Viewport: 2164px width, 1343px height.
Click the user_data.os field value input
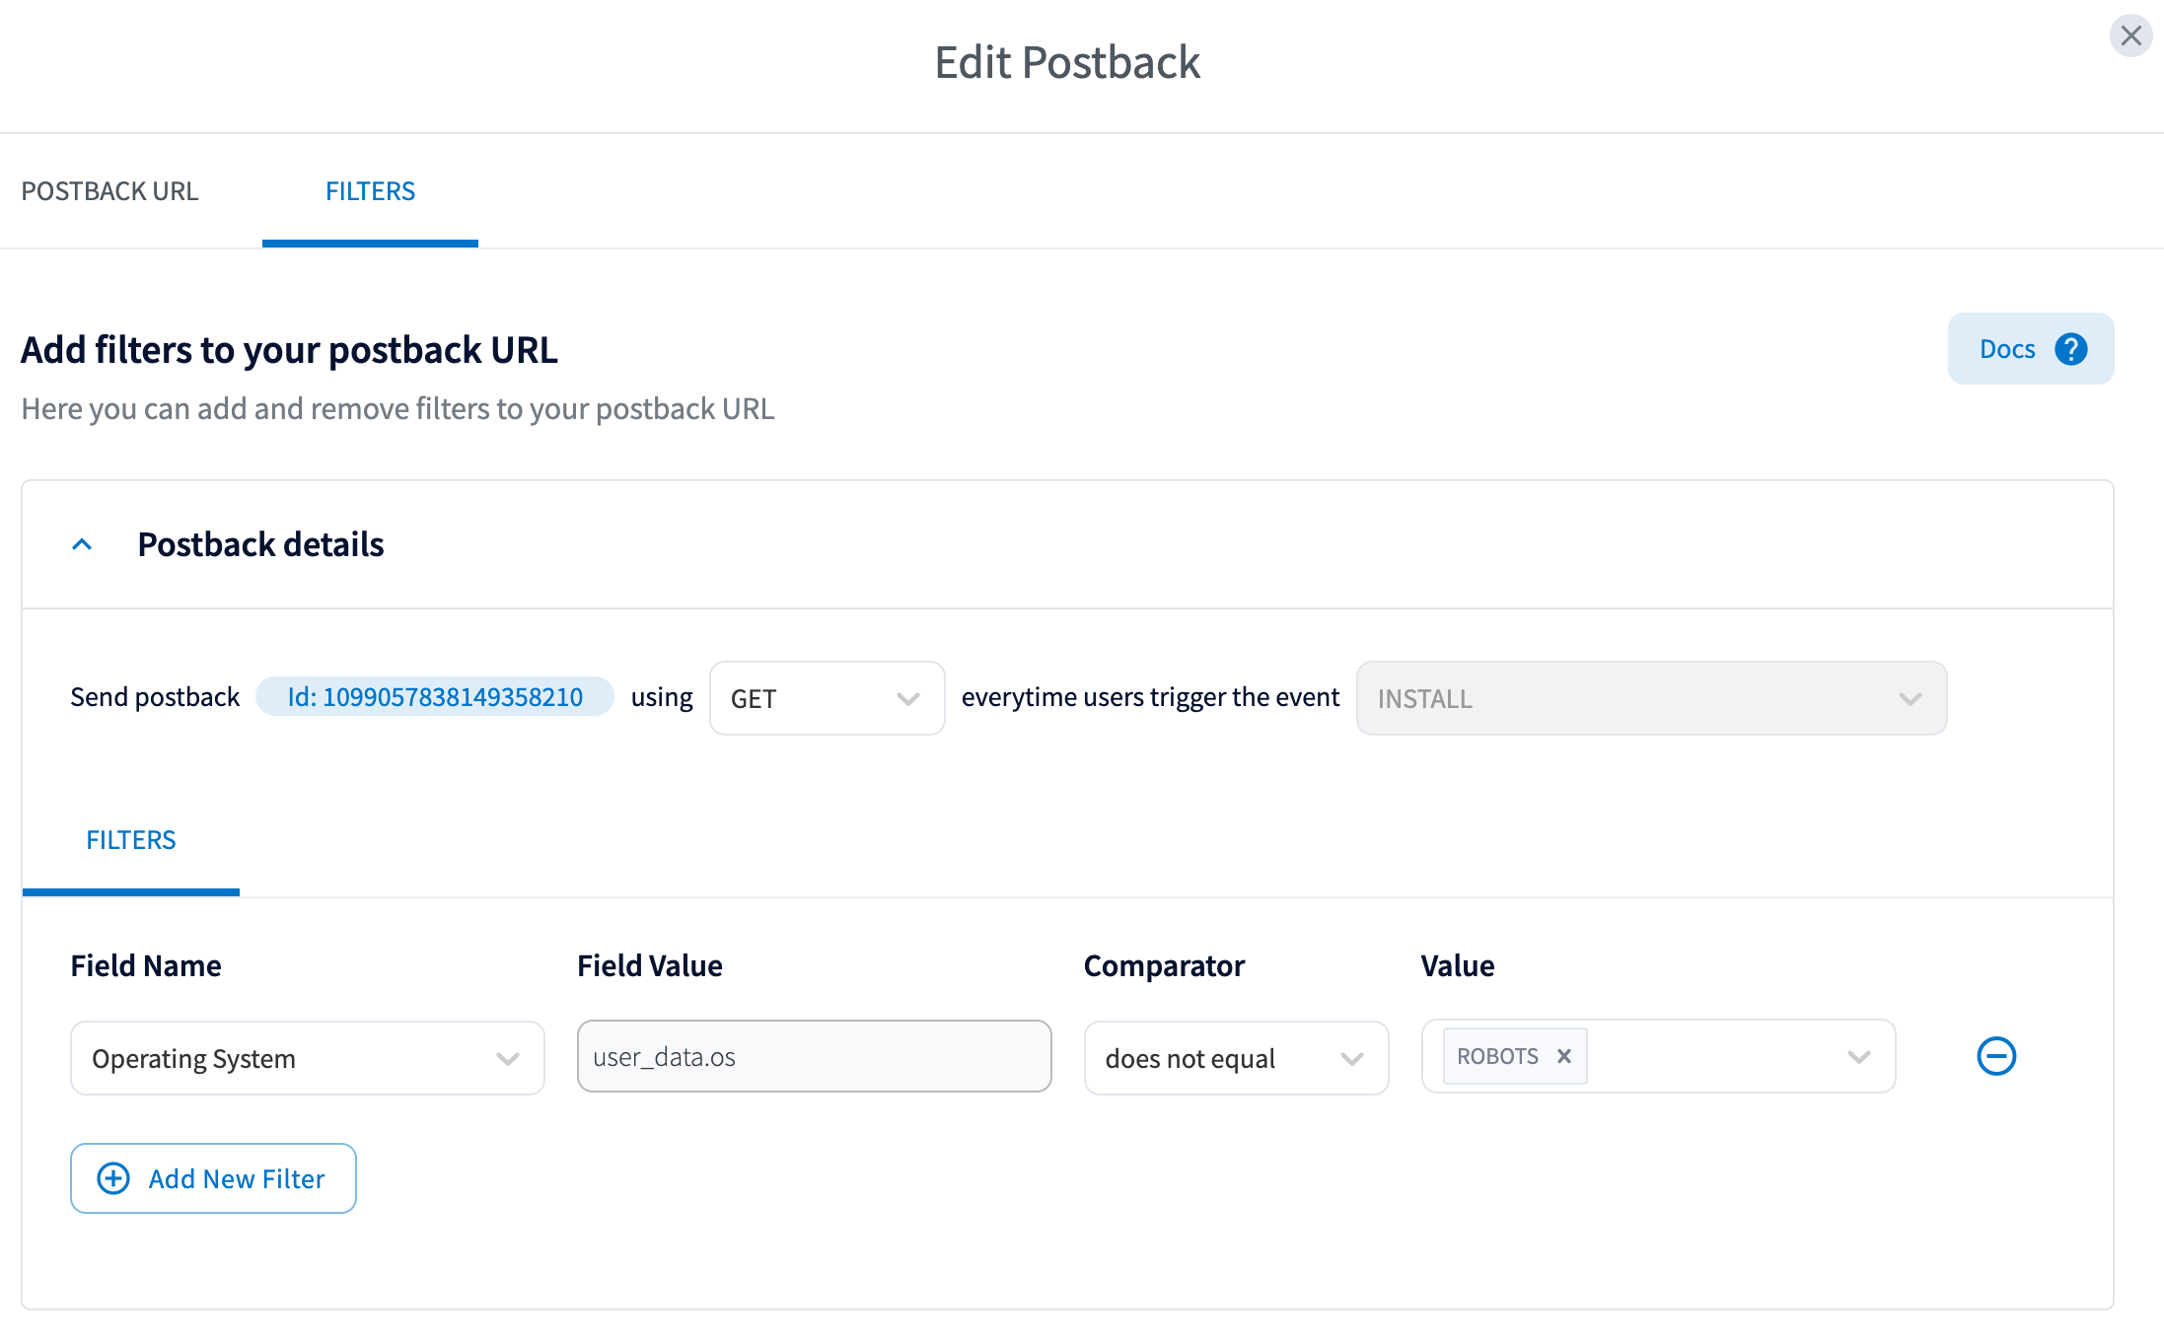click(814, 1056)
